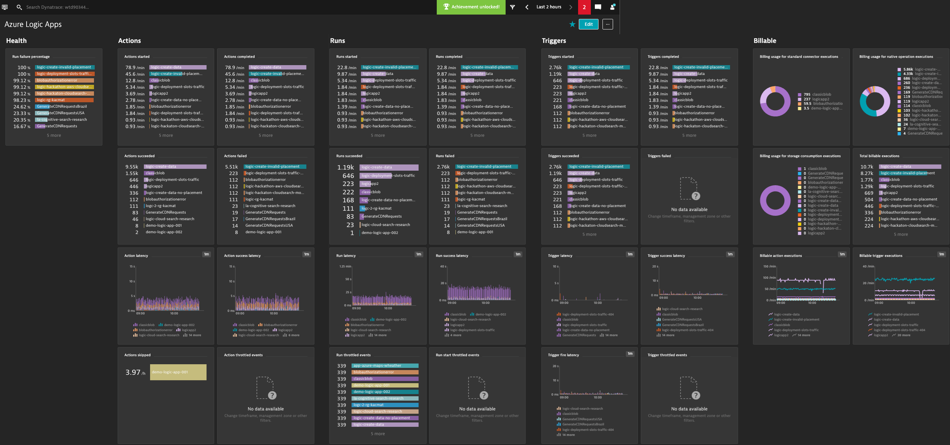The height and width of the screenshot is (445, 950).
Task: Click the 1m resolution badge on Trigger fire latency
Action: pyautogui.click(x=630, y=354)
